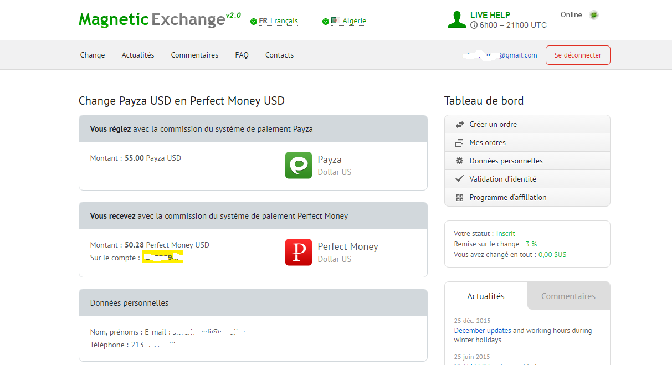Viewport: 672px width, 365px height.
Task: Click the 50.28 Perfect Money USD amount
Action: 167,245
